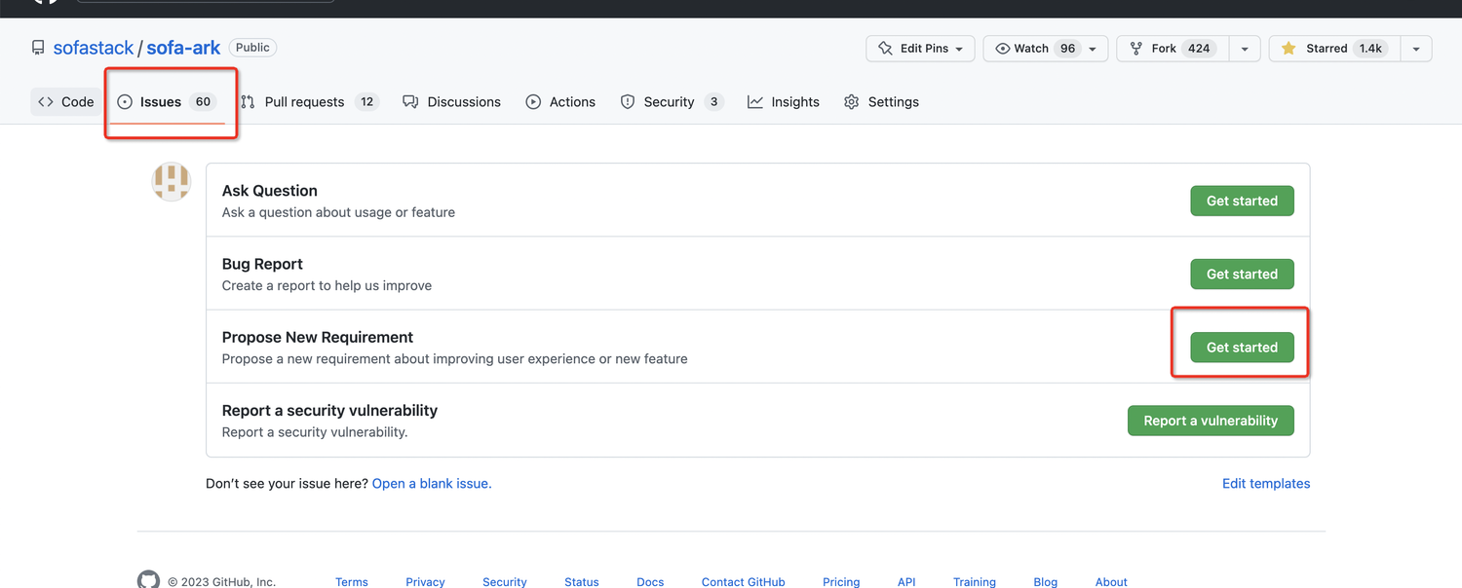Get started with Bug Report template
The image size is (1462, 588).
1242,274
